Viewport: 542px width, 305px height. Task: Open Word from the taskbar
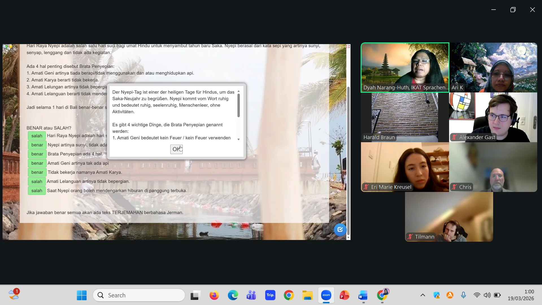363,295
